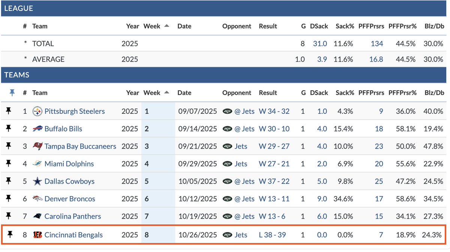
Task: Click the blue pin header icon in Teams table
Action: point(12,93)
